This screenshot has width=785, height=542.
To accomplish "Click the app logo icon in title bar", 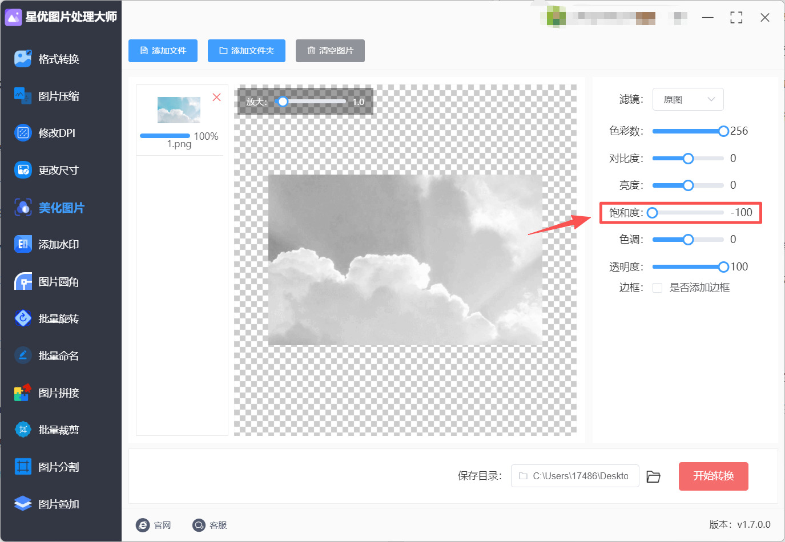I will point(13,17).
